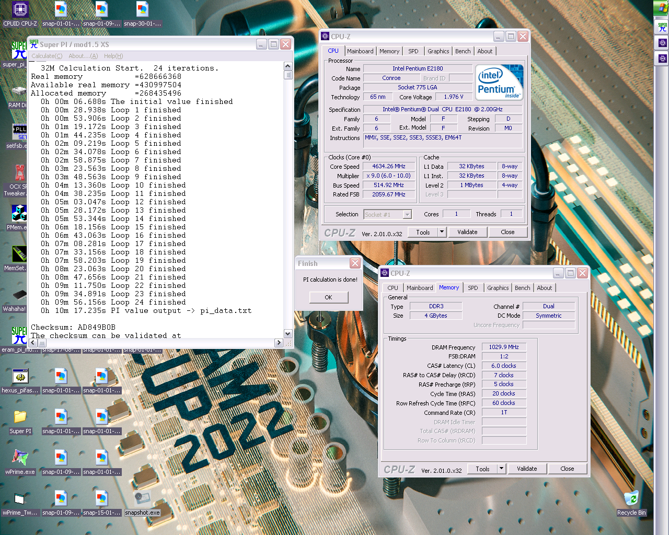Switch to Mainboard tab in upper CPU-Z window

coord(360,51)
